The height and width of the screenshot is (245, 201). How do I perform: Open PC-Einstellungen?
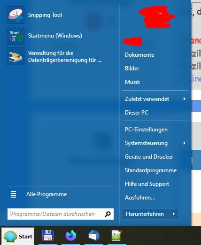(x=146, y=130)
